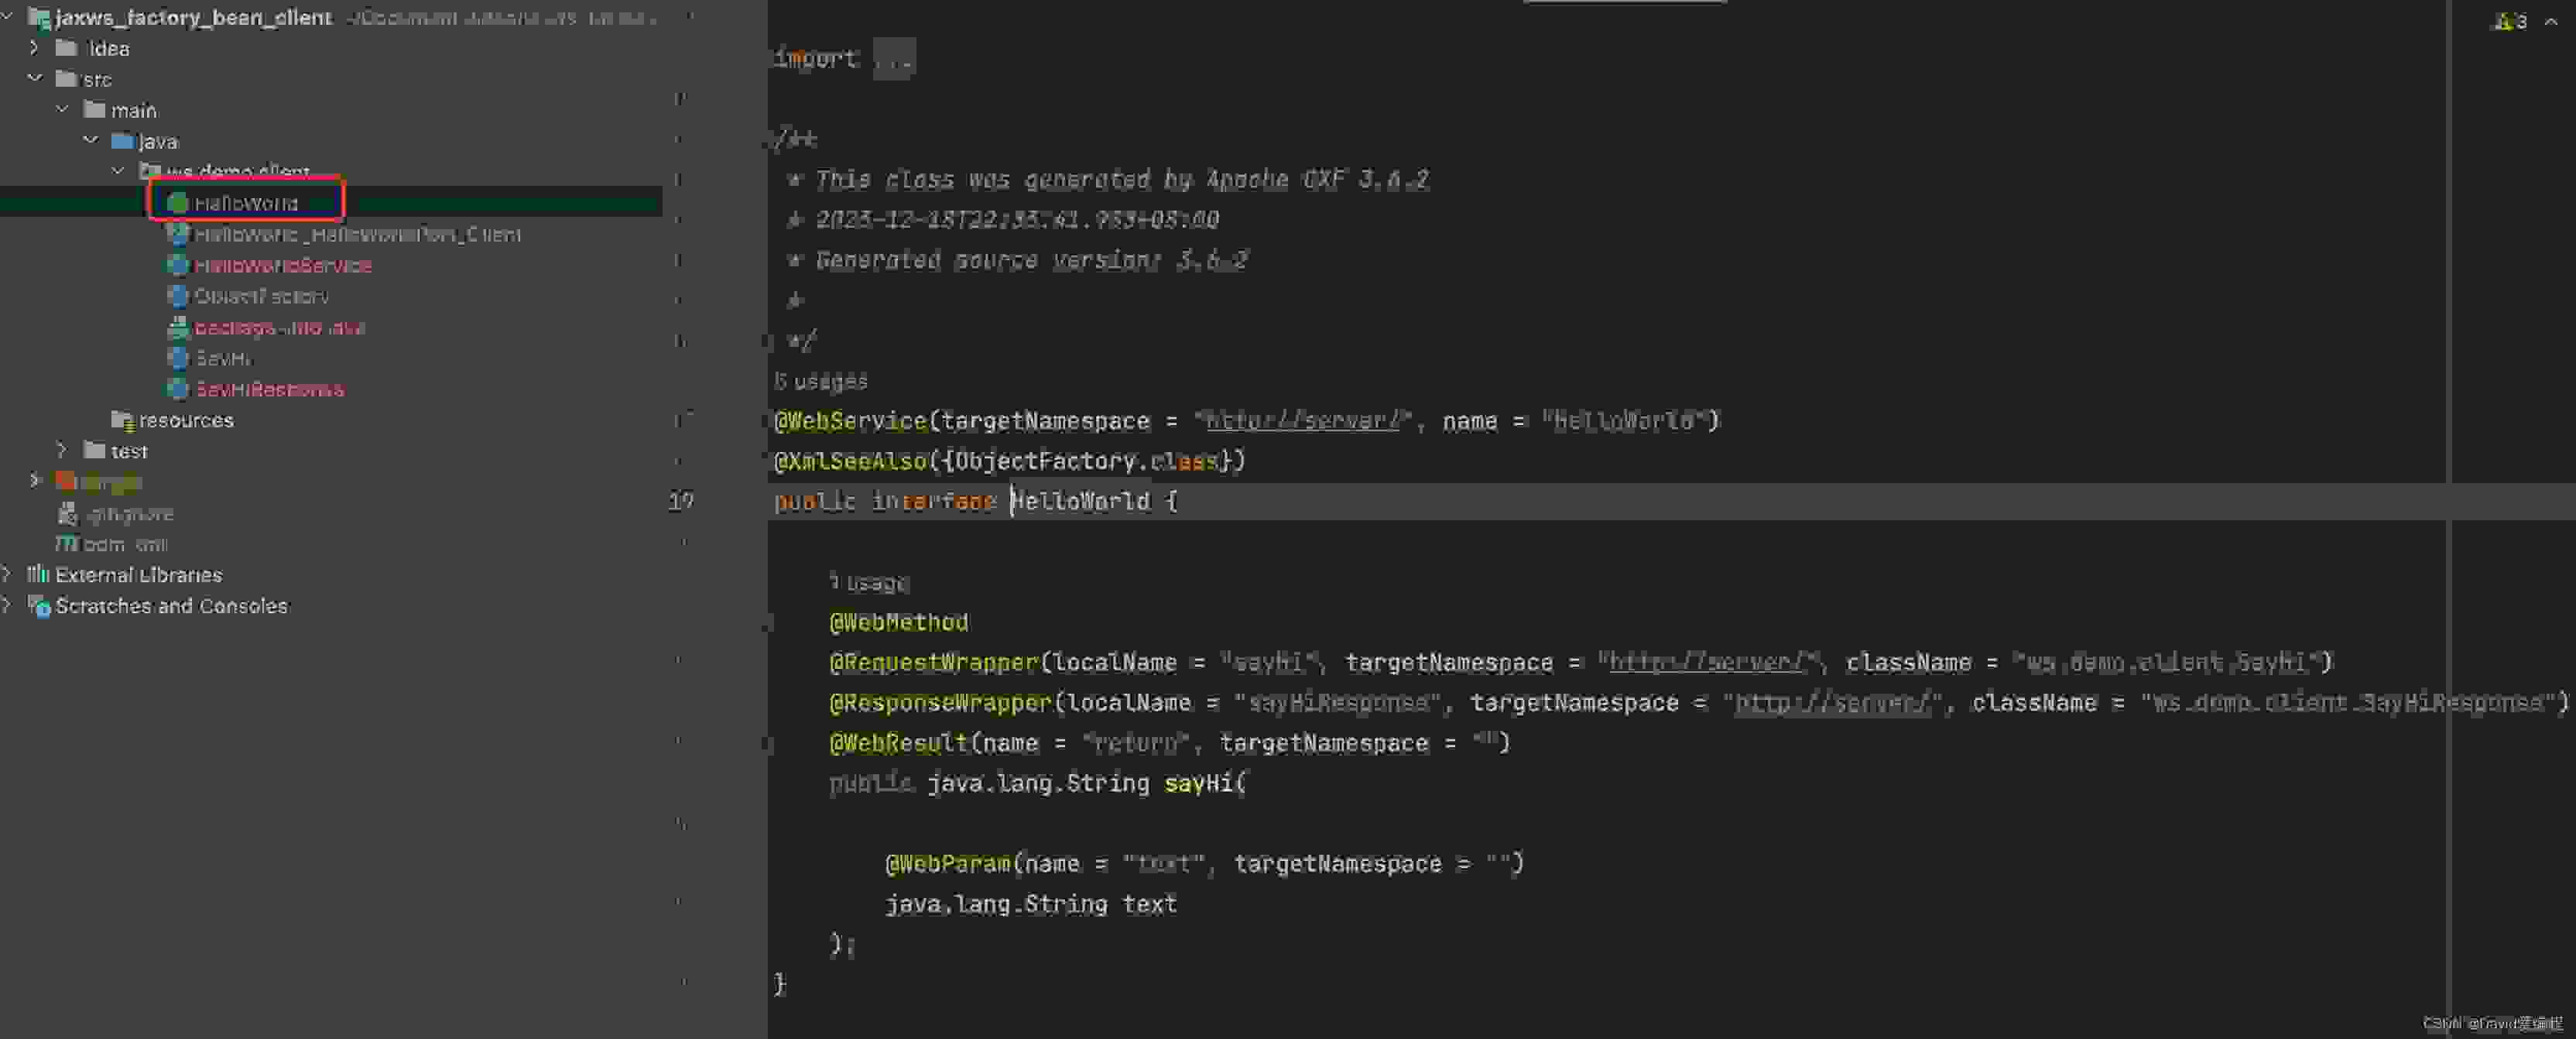
Task: Open the warnings indicator showing 3
Action: 2512,22
